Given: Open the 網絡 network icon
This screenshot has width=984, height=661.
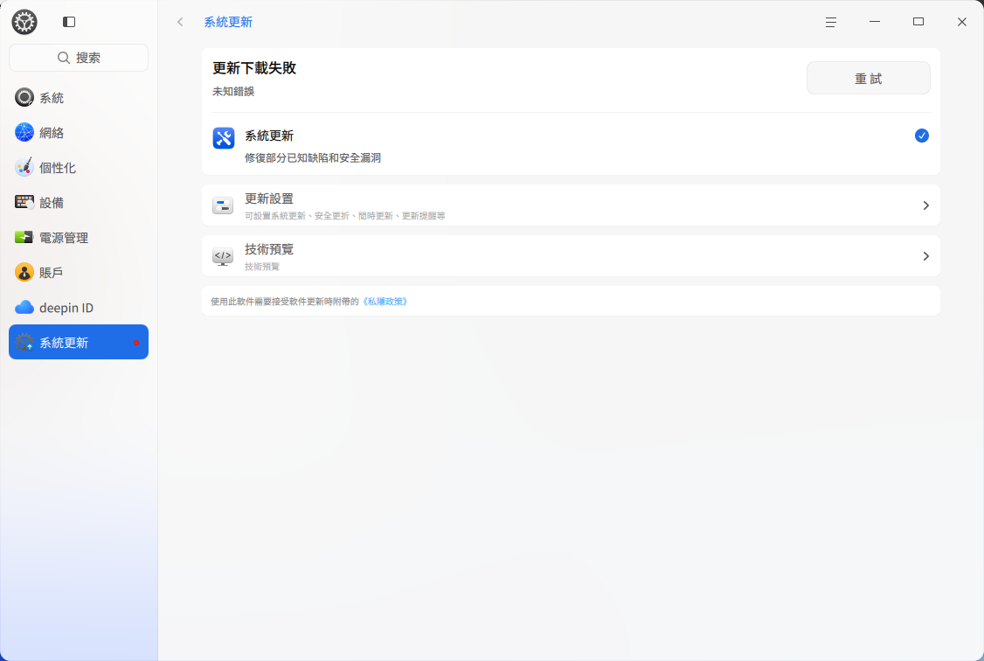Looking at the screenshot, I should pyautogui.click(x=24, y=132).
